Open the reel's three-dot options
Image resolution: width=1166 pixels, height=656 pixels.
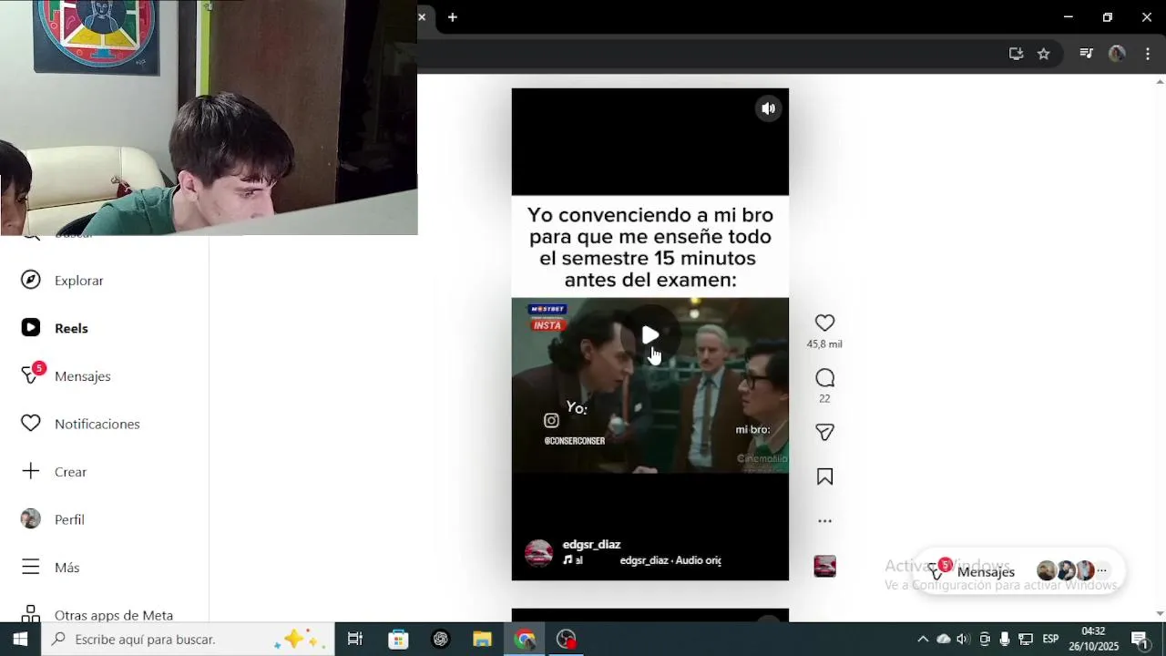tap(824, 521)
